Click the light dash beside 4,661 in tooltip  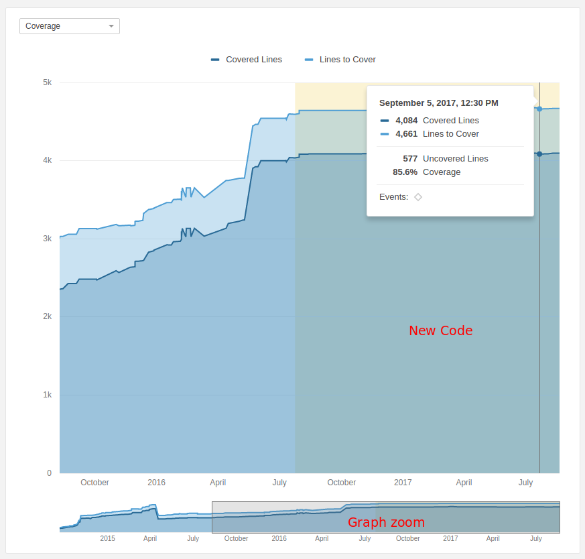pyautogui.click(x=385, y=134)
